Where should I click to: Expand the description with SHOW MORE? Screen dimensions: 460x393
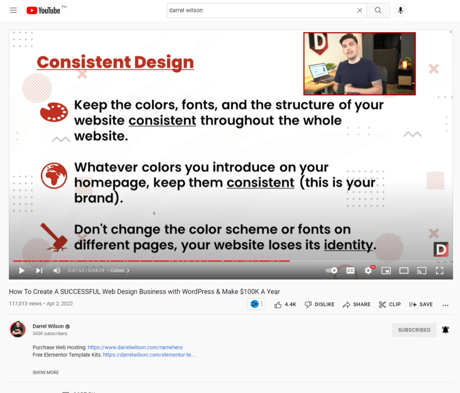tap(46, 372)
